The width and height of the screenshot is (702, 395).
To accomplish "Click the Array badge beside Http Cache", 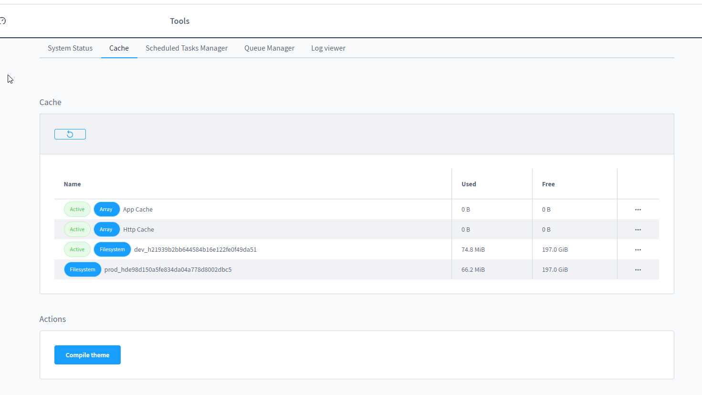I will pyautogui.click(x=106, y=229).
